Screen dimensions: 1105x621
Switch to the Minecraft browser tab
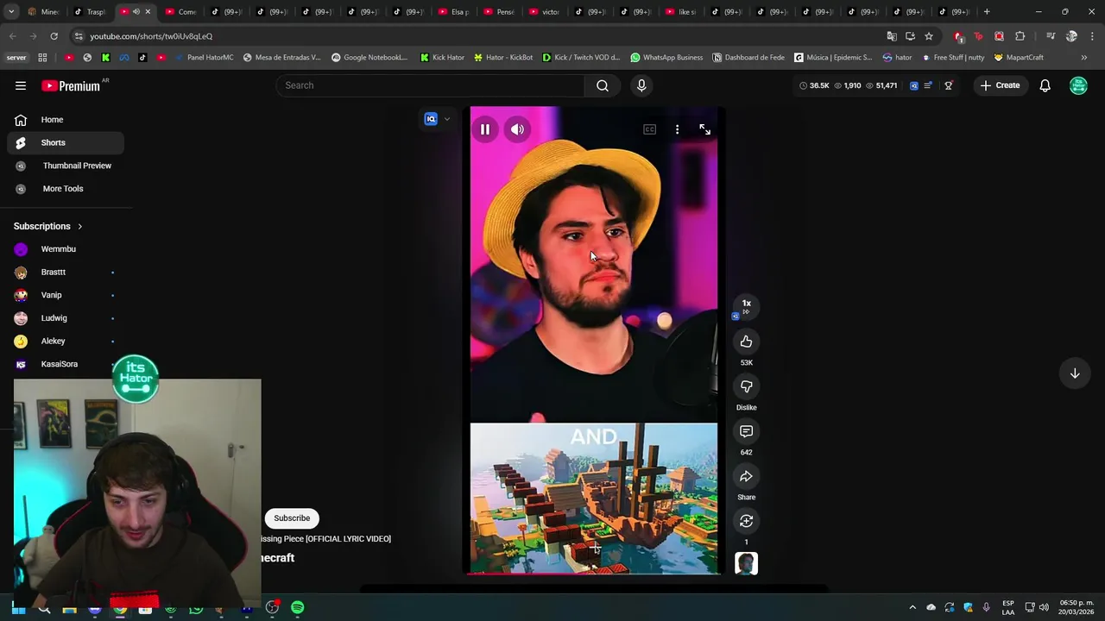click(x=43, y=12)
